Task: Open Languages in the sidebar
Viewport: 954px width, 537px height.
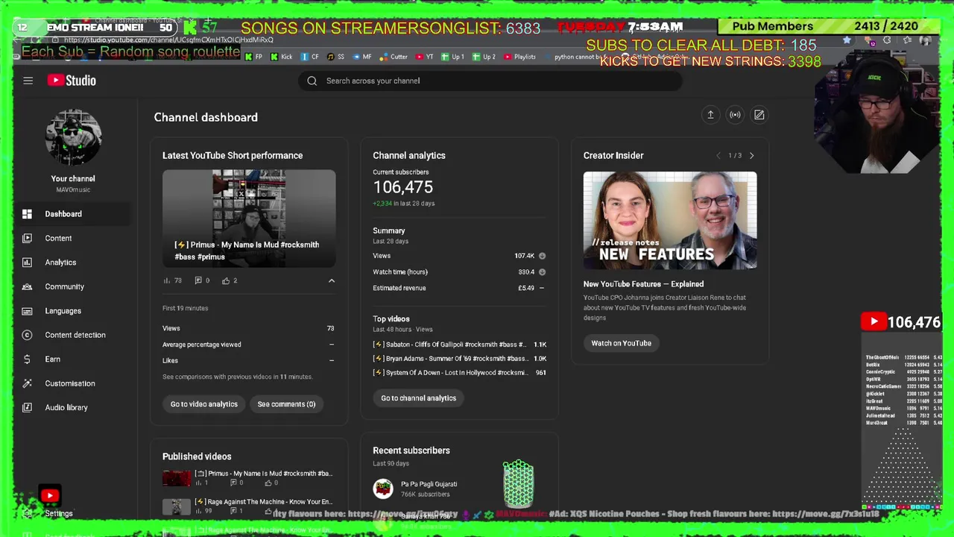Action: pyautogui.click(x=73, y=311)
